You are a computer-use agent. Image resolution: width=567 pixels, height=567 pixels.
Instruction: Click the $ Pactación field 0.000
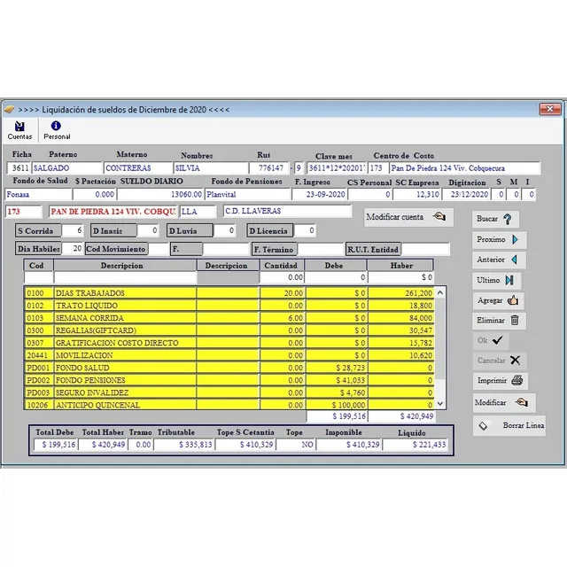point(94,195)
